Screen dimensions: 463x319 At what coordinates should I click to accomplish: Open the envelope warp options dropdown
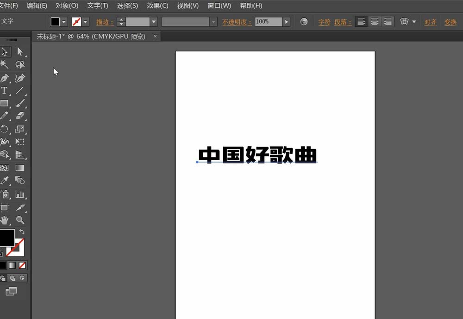click(414, 22)
